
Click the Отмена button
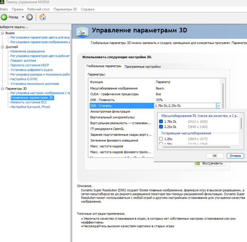[x=235, y=156]
